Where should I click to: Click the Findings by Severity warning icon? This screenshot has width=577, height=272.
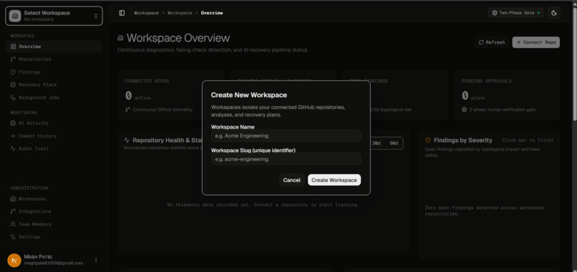[x=427, y=140]
